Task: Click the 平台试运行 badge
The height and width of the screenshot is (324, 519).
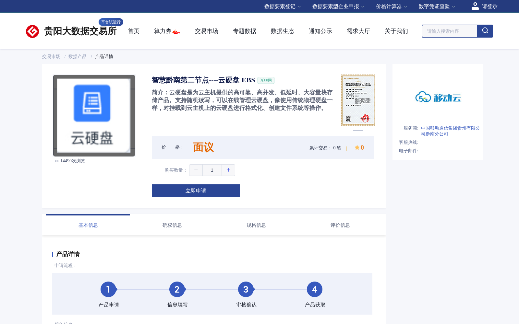Action: pos(111,22)
